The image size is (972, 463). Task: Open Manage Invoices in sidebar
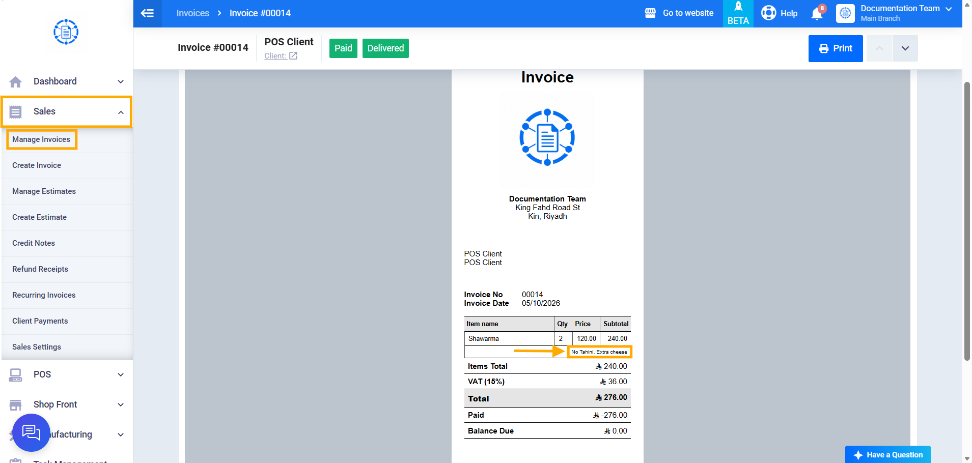(x=41, y=139)
